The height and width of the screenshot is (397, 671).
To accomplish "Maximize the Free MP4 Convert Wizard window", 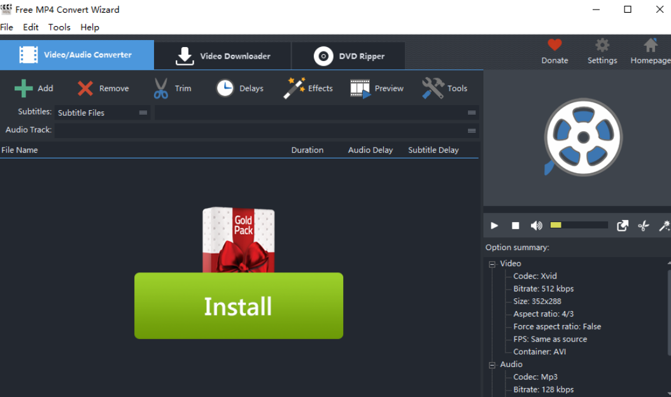I will point(627,10).
